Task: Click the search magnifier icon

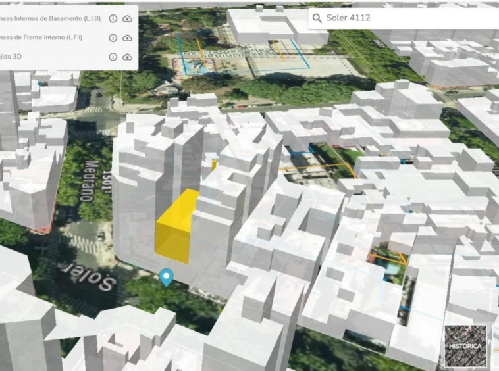Action: click(x=317, y=18)
